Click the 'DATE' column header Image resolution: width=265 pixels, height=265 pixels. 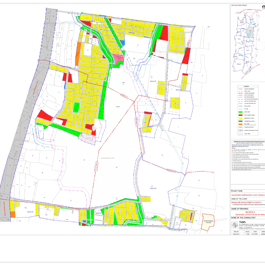pos(255,232)
